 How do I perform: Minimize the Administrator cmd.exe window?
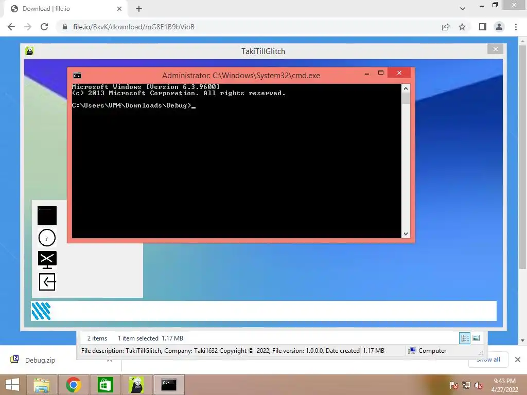(367, 73)
